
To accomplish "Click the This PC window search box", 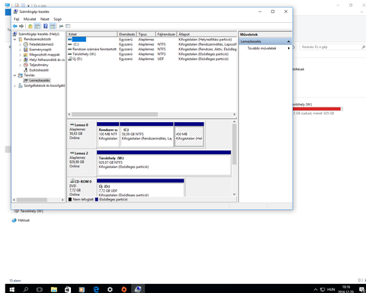I will pyautogui.click(x=332, y=47).
